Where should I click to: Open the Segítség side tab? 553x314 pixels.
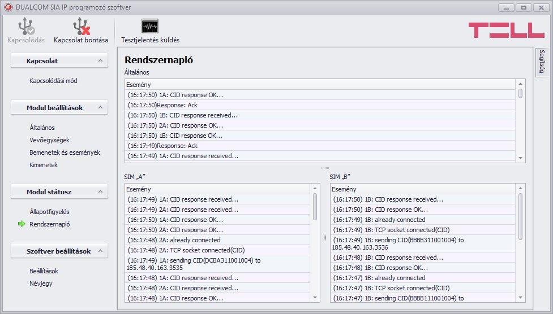tap(542, 62)
